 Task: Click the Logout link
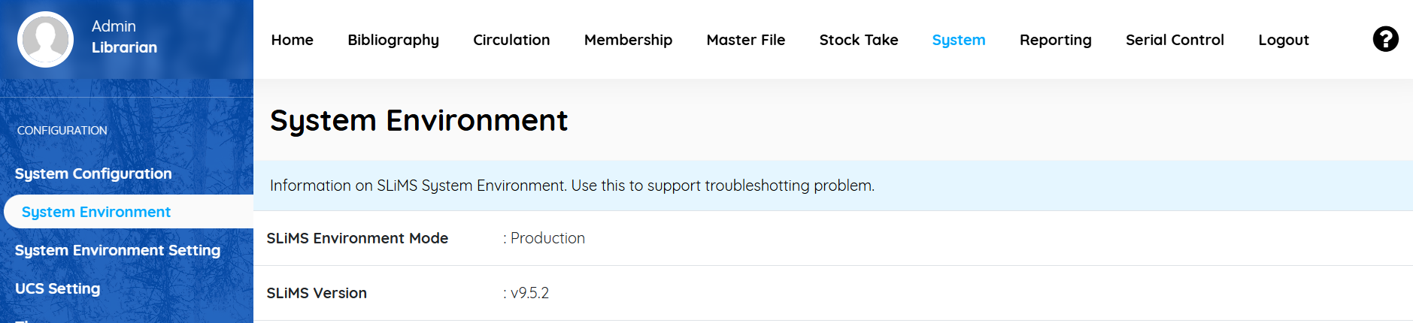(x=1284, y=41)
